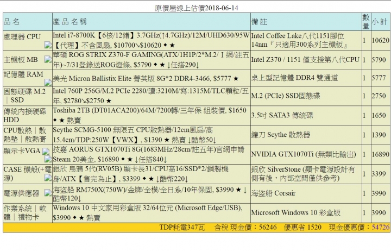The height and width of the screenshot is (251, 391).
Task: Click the cooler subtotal 1390
Action: (379, 135)
